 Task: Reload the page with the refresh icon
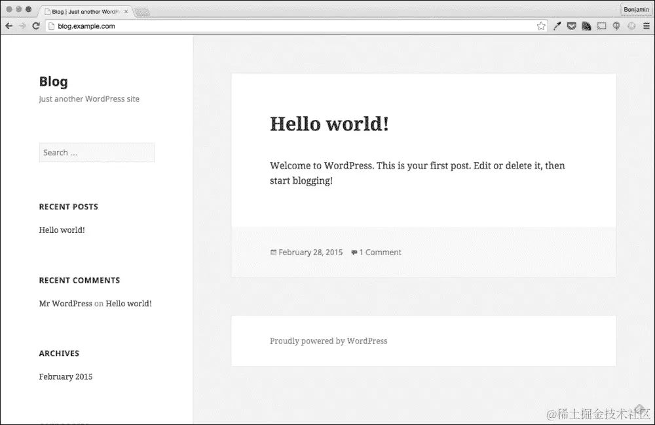[36, 26]
